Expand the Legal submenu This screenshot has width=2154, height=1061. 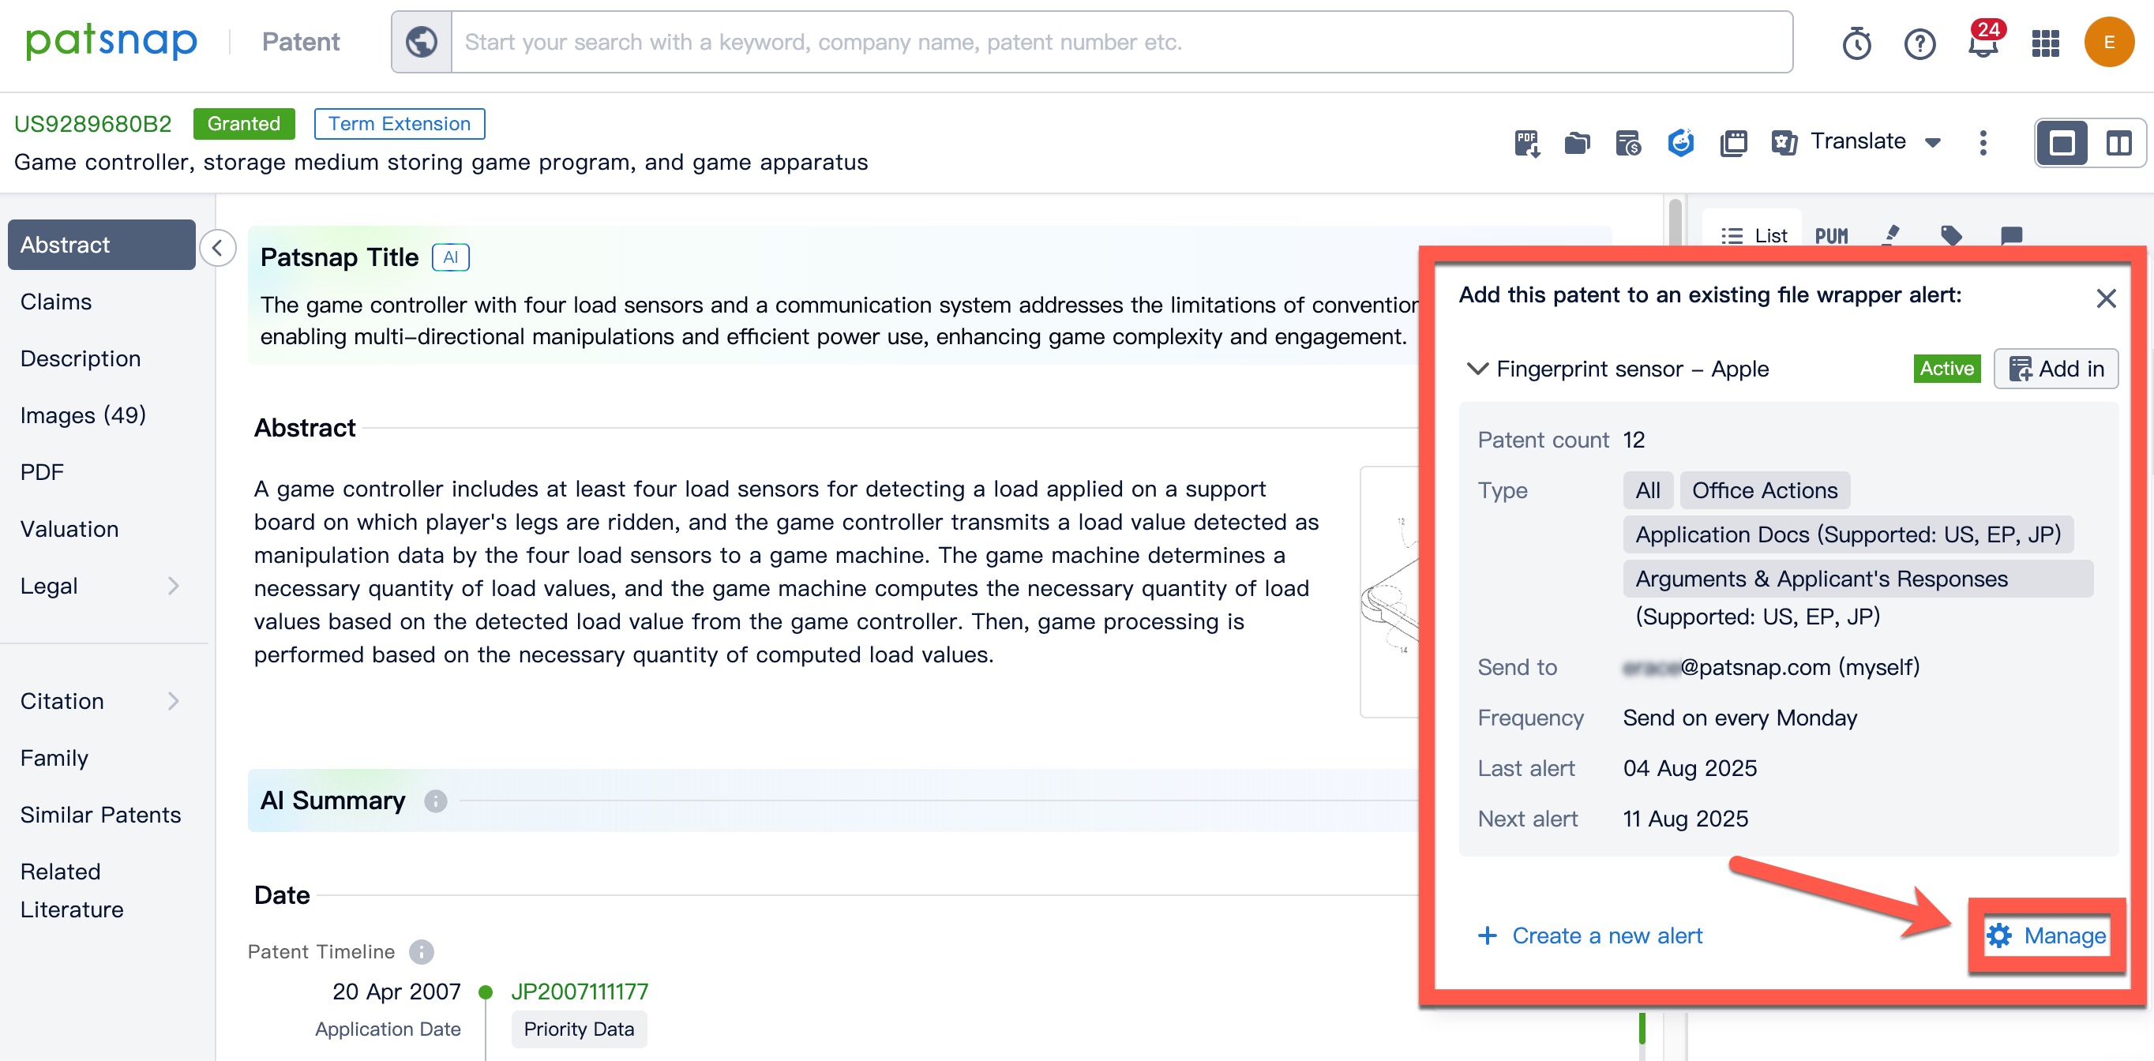pyautogui.click(x=173, y=585)
